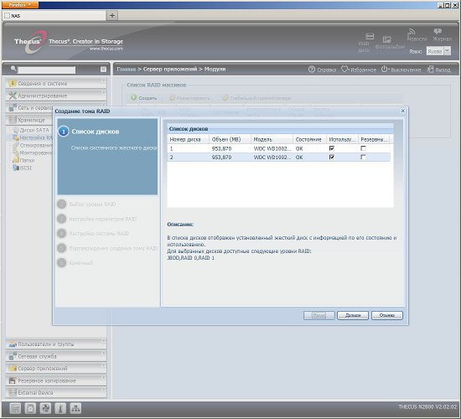The height and width of the screenshot is (419, 461).
Task: Click the Shutdown power icon
Action: pos(385,70)
